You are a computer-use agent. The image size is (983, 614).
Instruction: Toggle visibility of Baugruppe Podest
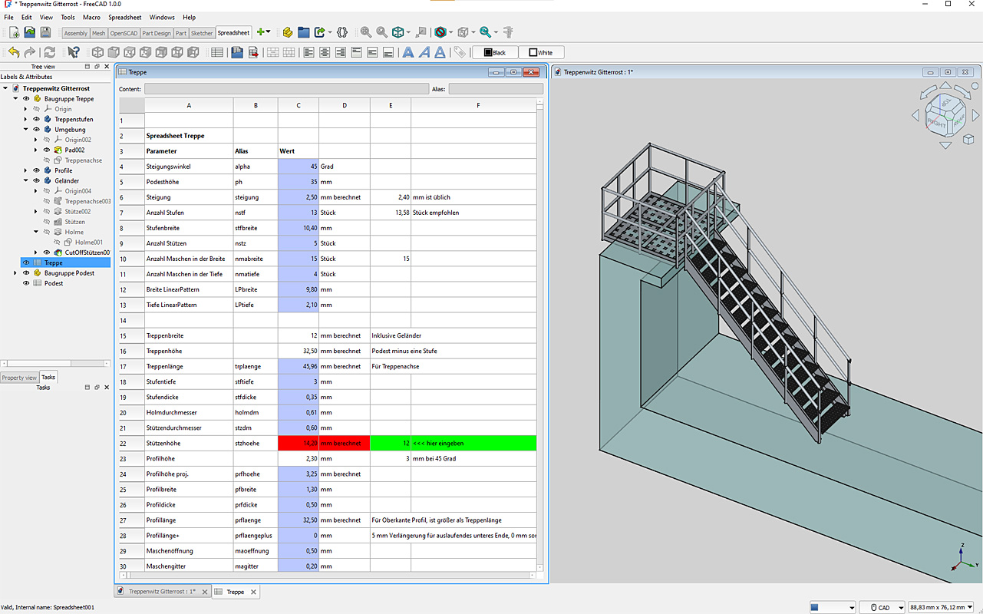click(26, 272)
